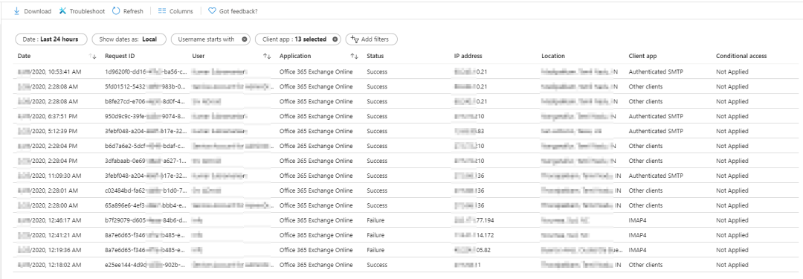Select the 12:41:21 AM date cell

49,235
